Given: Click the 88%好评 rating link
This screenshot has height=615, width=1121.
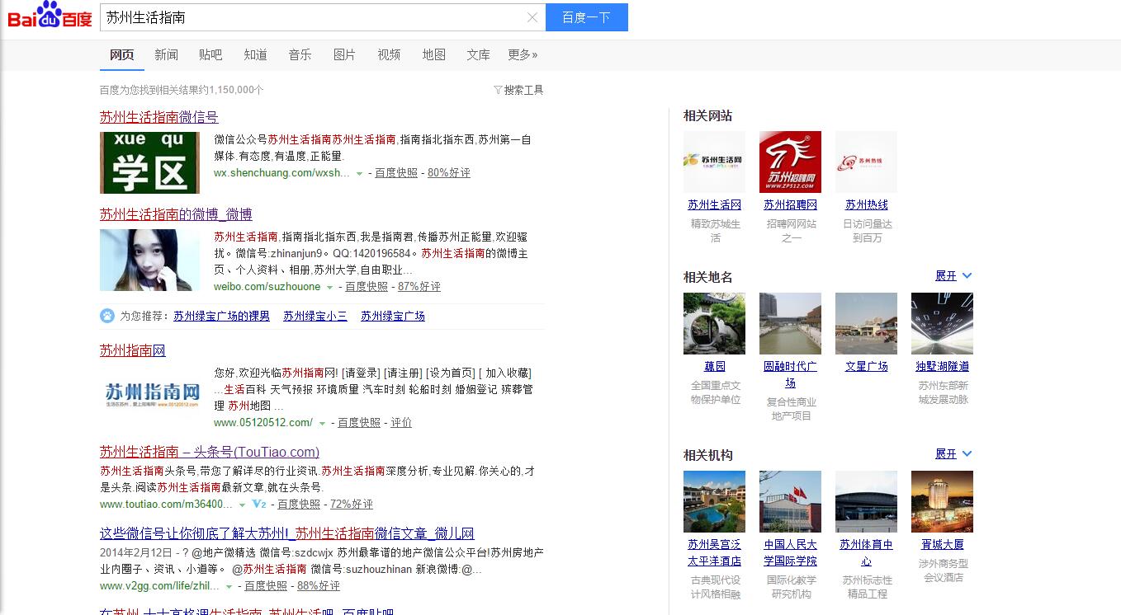Looking at the screenshot, I should 319,586.
